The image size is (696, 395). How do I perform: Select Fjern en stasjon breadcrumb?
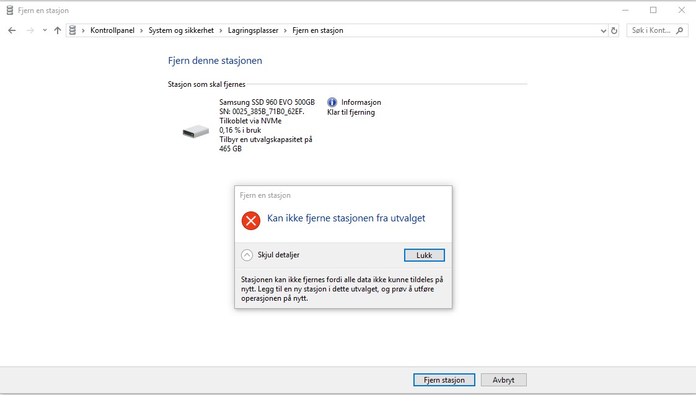click(x=318, y=30)
